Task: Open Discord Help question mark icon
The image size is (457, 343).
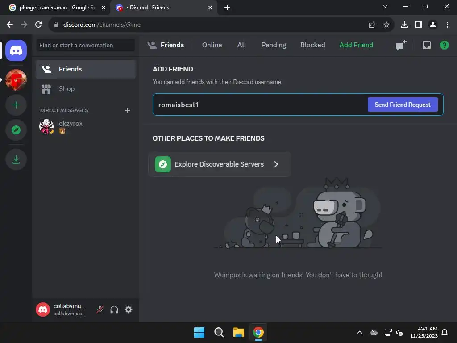Action: coord(444,45)
